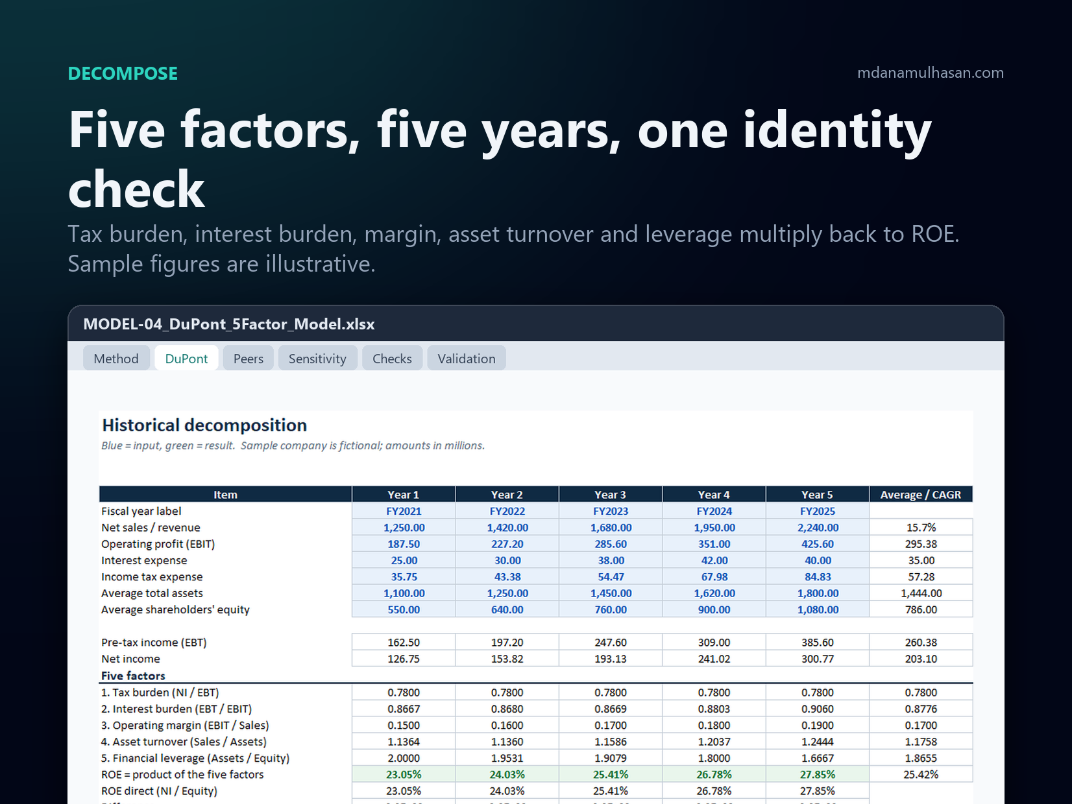1072x804 pixels.
Task: Click the Year 3 column header
Action: (611, 494)
